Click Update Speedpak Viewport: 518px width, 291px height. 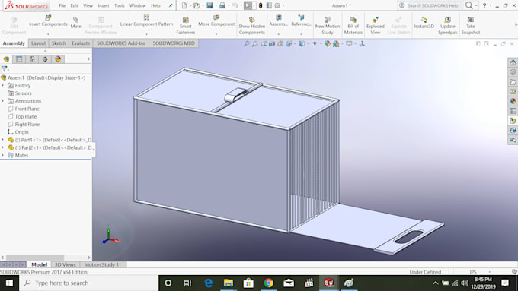coord(448,26)
